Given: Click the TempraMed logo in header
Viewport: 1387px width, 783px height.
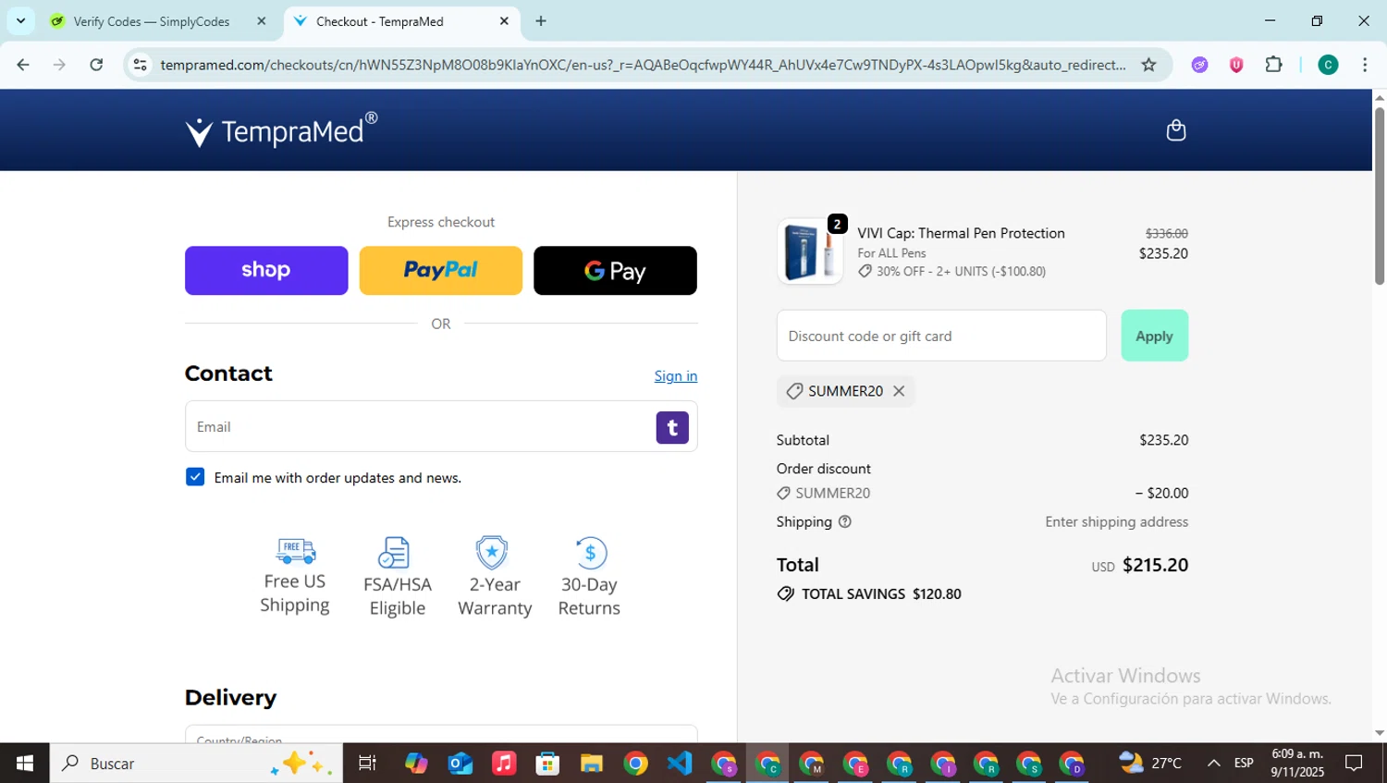Looking at the screenshot, I should point(281,130).
